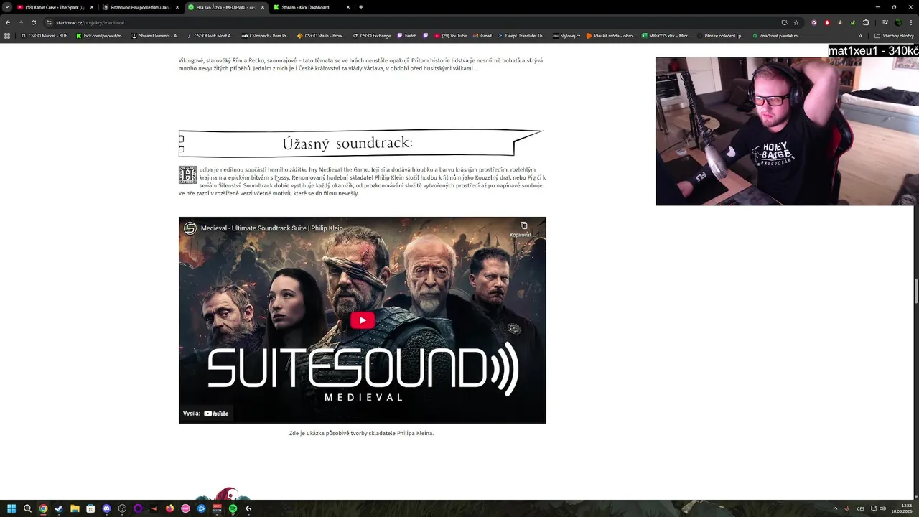The height and width of the screenshot is (517, 919).
Task: Select the Hra Jan Žižka - MEDIEVAL tab
Action: pyautogui.click(x=225, y=7)
